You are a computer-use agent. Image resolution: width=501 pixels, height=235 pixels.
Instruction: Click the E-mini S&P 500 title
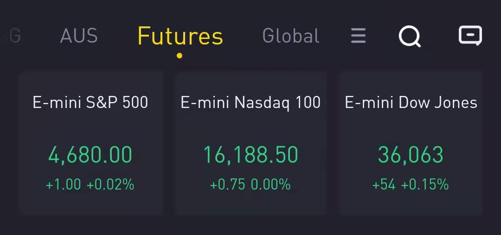coord(90,103)
